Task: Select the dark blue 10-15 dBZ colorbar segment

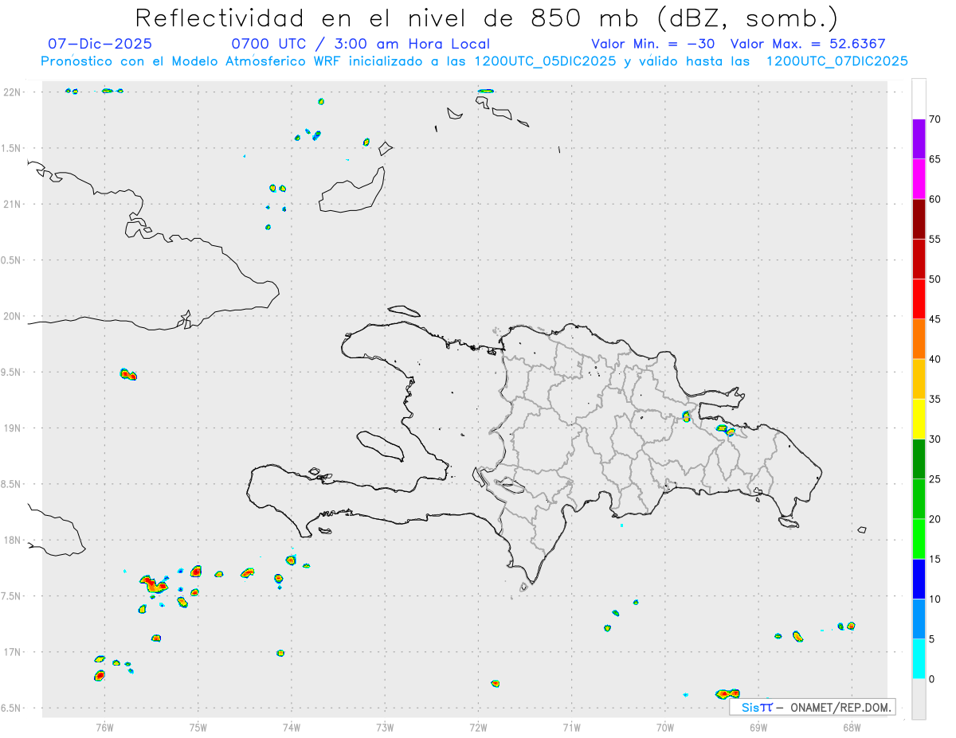Action: pyautogui.click(x=919, y=579)
